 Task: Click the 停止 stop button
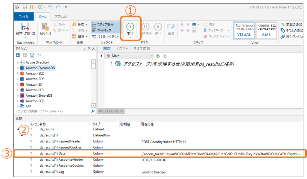point(158,29)
